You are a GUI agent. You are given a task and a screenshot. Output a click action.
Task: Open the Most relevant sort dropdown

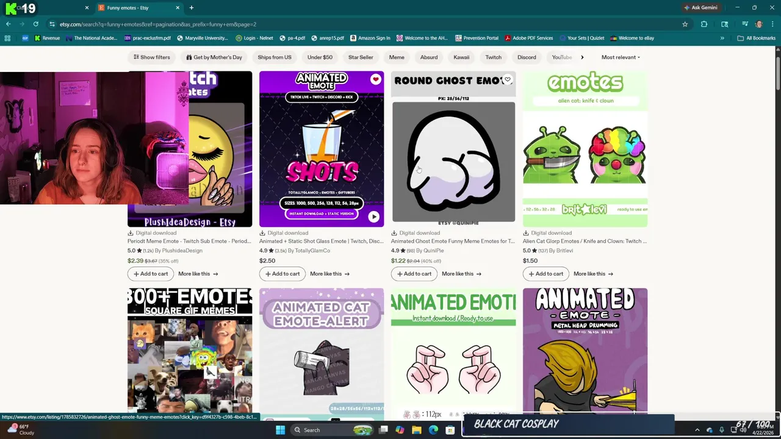[621, 57]
